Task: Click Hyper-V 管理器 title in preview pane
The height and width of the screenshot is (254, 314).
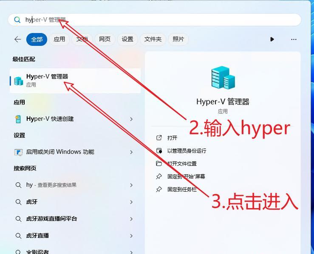Action: [x=223, y=102]
